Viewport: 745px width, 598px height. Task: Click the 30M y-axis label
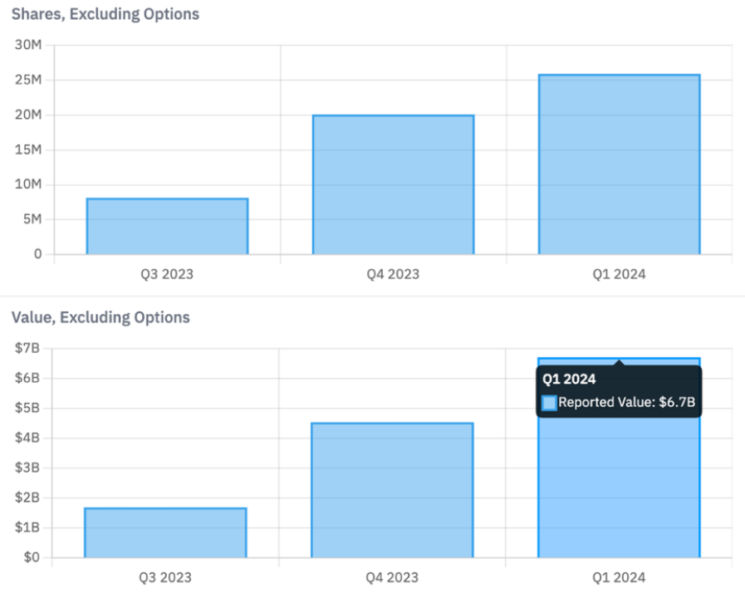pos(28,45)
